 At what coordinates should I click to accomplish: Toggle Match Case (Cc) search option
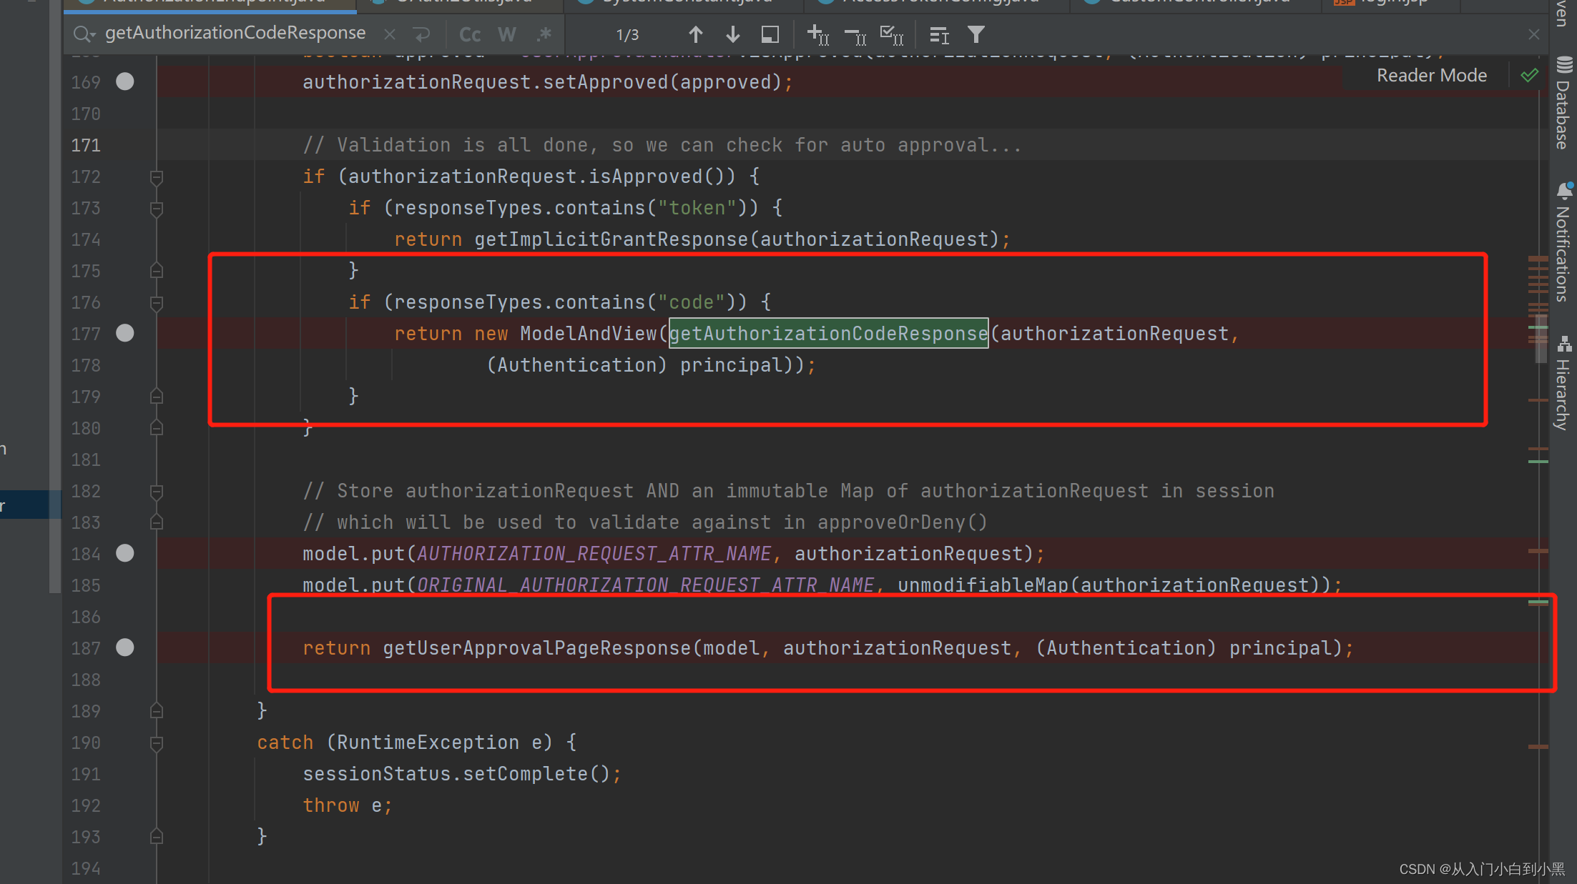point(470,34)
